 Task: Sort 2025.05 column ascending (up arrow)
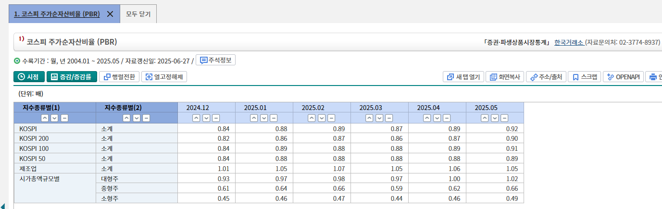pyautogui.click(x=485, y=118)
